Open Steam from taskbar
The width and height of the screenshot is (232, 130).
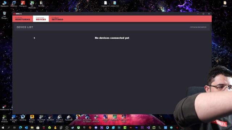coord(72,127)
